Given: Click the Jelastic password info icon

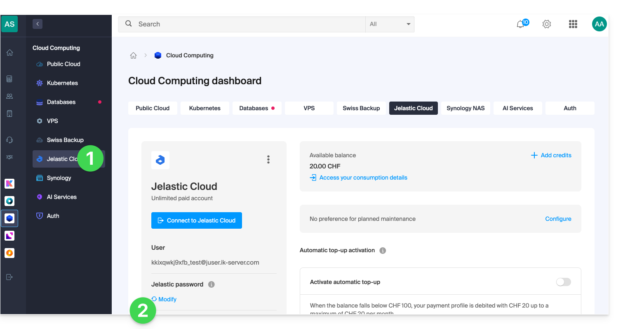Looking at the screenshot, I should coord(212,284).
